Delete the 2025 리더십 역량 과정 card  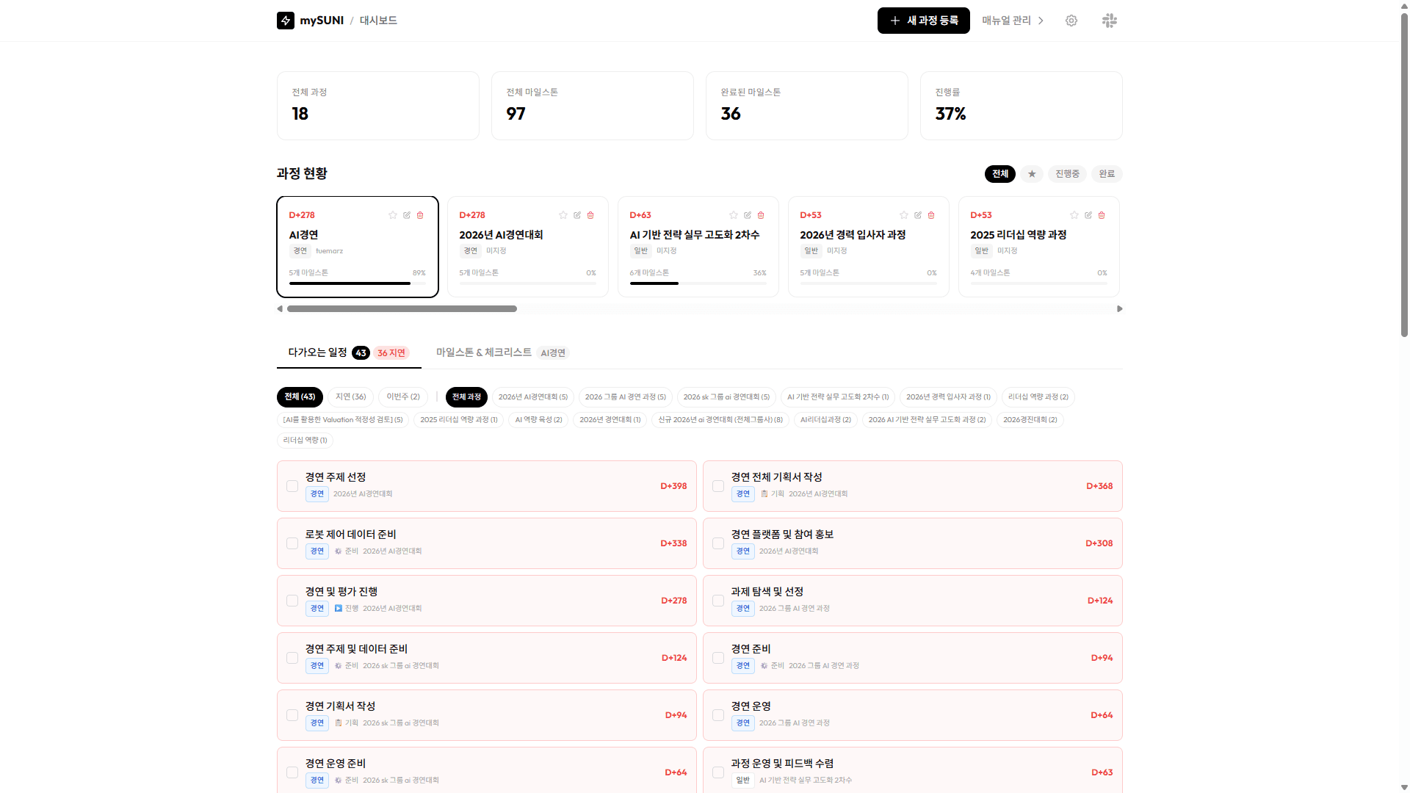click(x=1102, y=215)
